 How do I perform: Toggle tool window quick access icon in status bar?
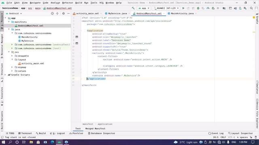pos(2,137)
